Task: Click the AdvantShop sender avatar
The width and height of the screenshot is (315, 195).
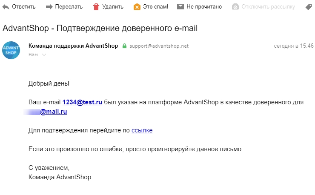Action: pyautogui.click(x=11, y=50)
